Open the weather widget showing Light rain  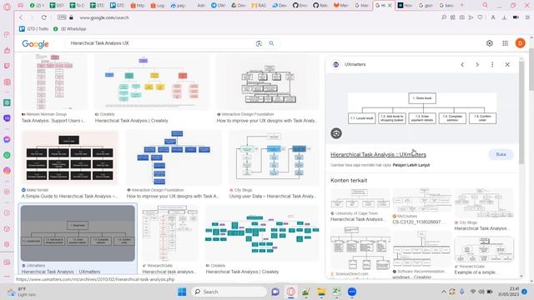coord(22,292)
